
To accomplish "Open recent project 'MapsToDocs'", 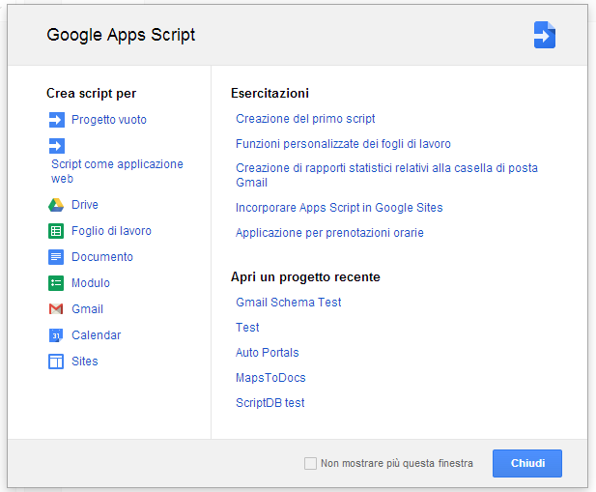I will (x=270, y=378).
